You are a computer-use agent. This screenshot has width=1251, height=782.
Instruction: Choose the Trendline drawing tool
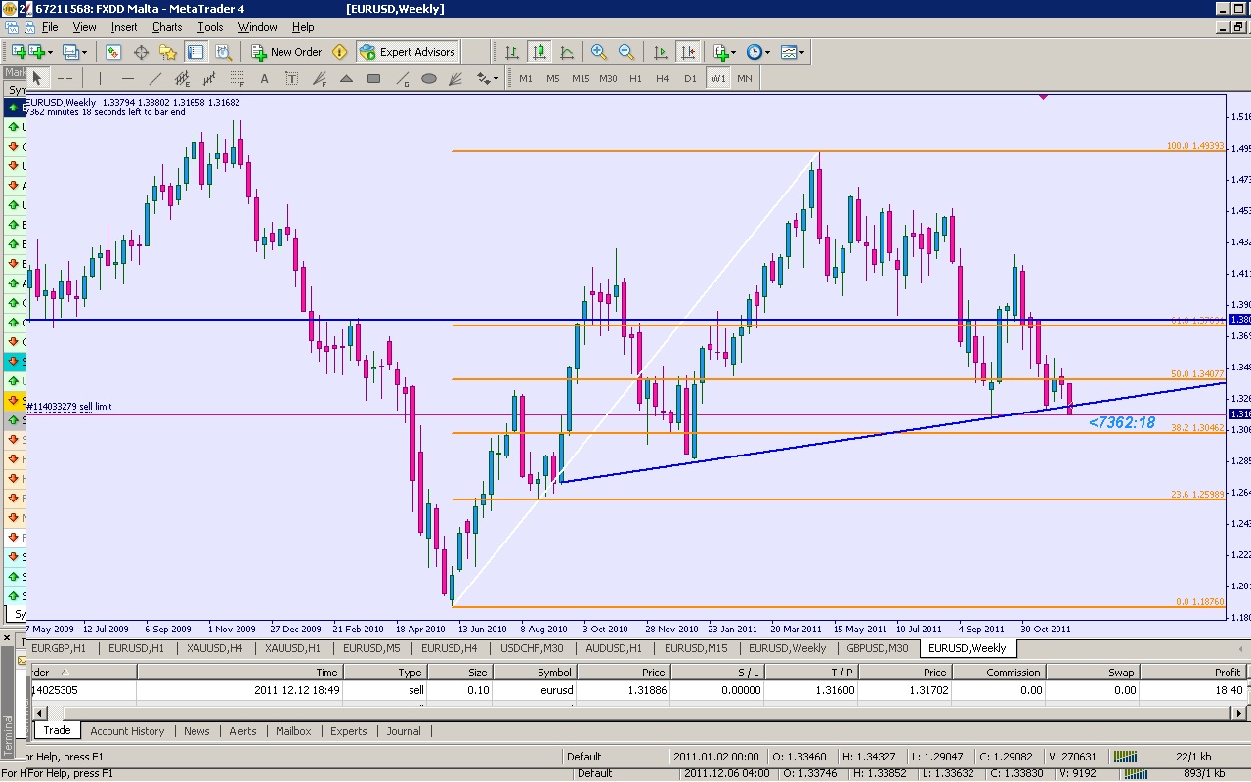tap(154, 78)
